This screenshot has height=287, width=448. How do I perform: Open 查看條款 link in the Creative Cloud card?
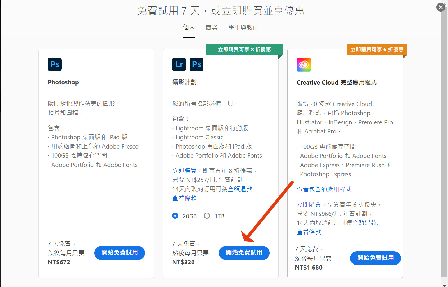[309, 232]
